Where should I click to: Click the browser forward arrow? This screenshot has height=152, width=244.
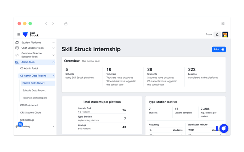coord(53,24)
